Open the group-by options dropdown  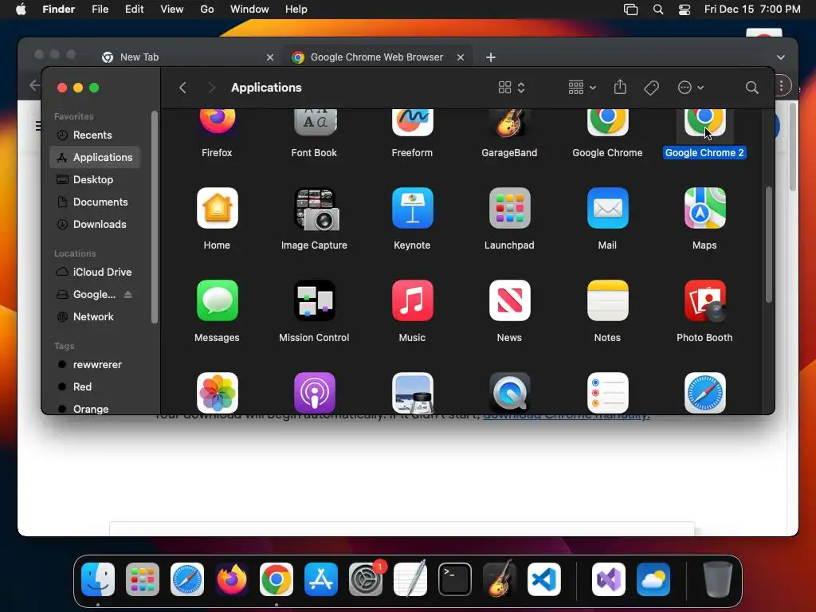[582, 88]
